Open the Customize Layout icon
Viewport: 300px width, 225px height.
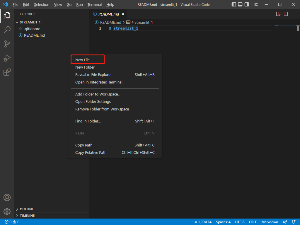pos(256,4)
